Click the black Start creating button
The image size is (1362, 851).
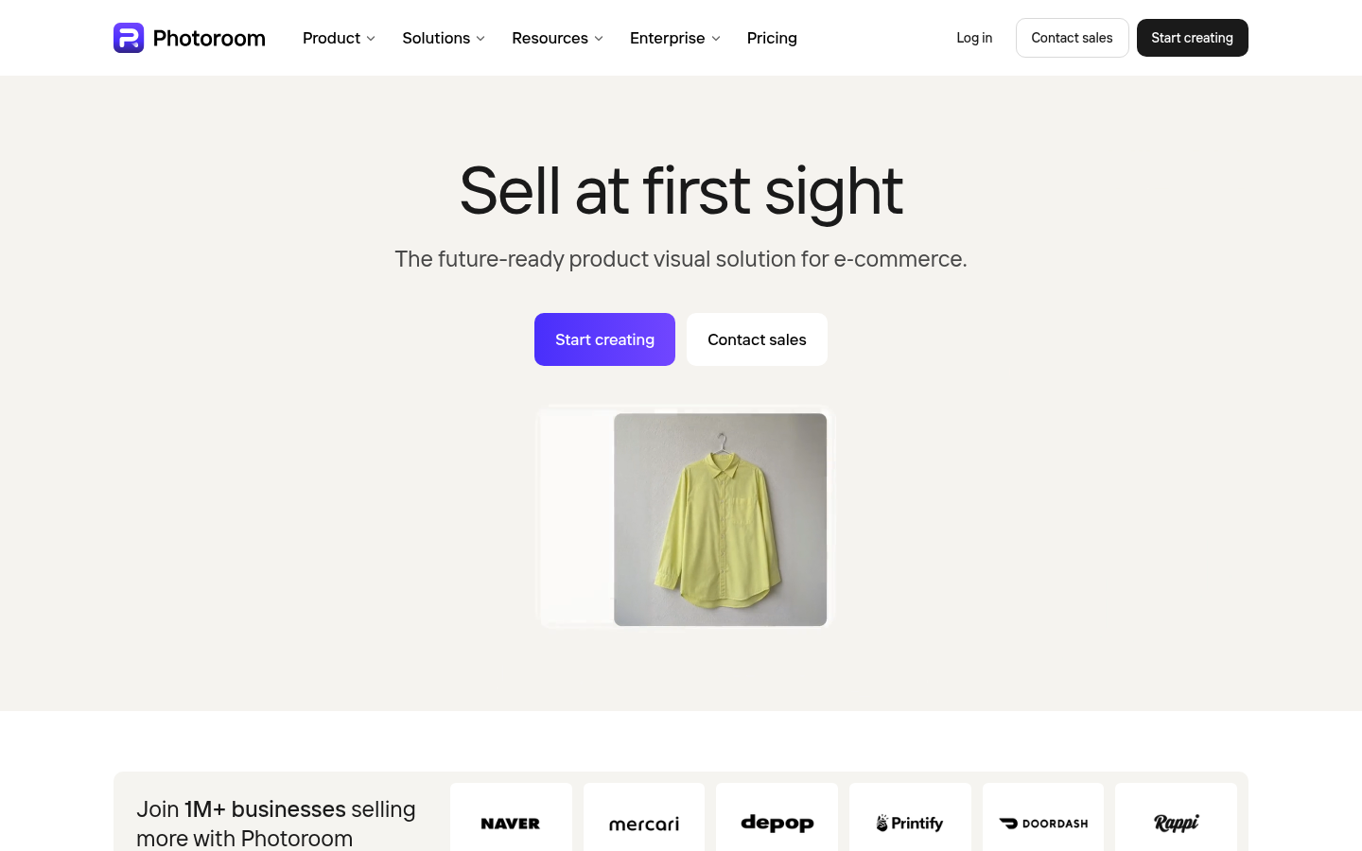coord(1192,38)
